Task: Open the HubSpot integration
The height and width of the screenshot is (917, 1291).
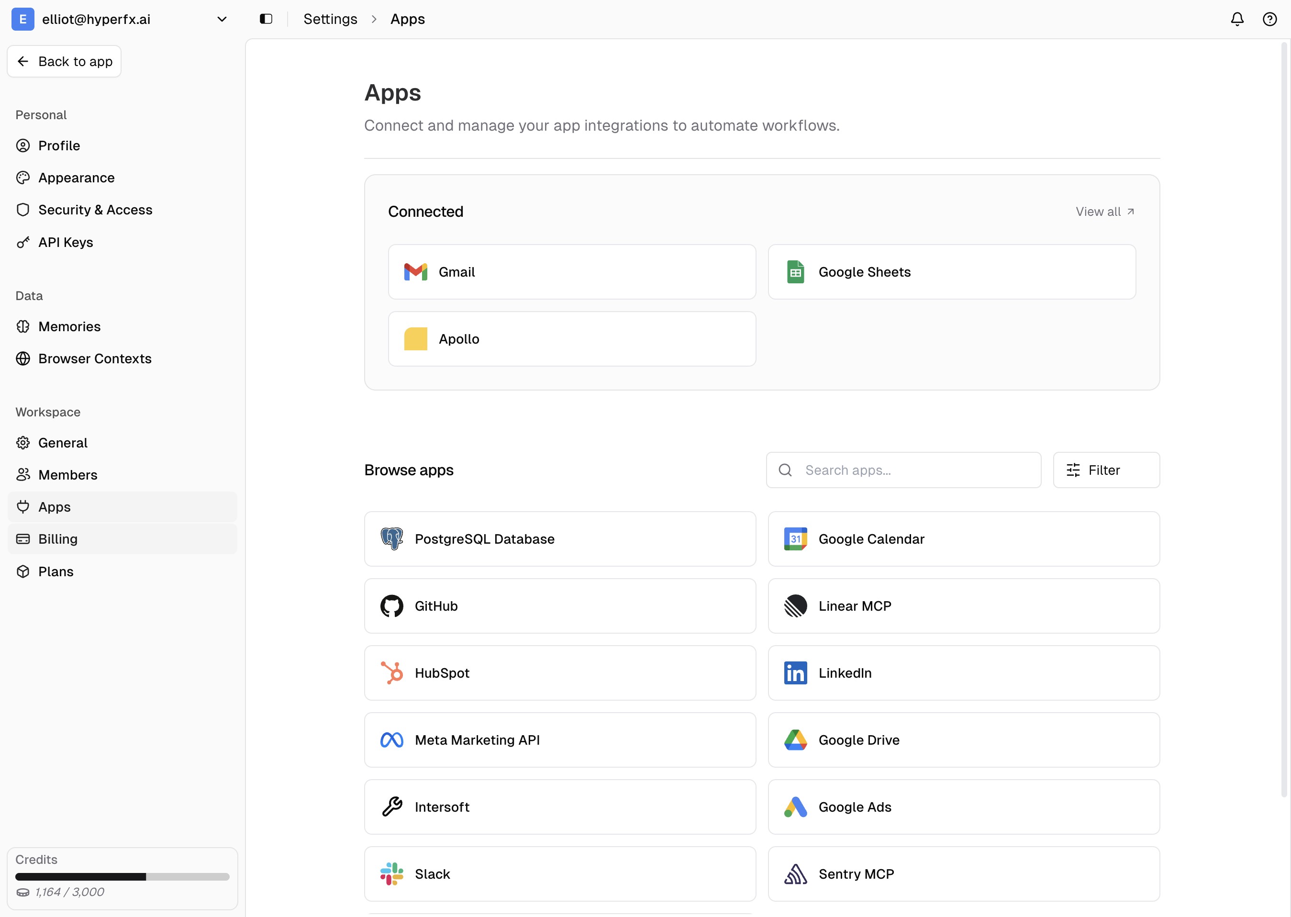Action: pos(559,672)
